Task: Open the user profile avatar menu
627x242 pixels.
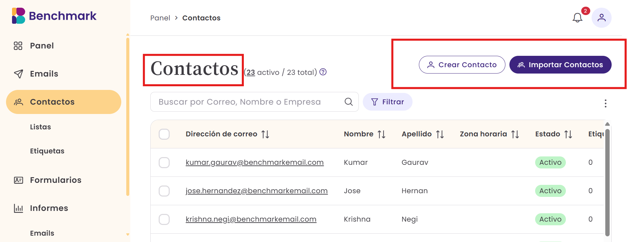Action: [x=601, y=18]
